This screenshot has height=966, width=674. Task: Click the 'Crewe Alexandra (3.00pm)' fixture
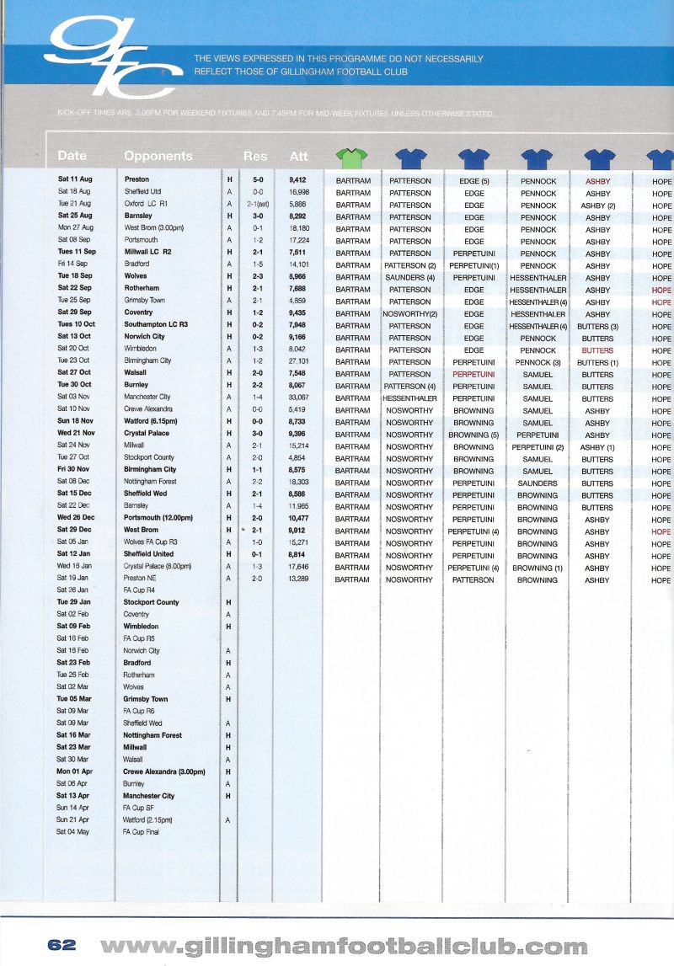(164, 771)
